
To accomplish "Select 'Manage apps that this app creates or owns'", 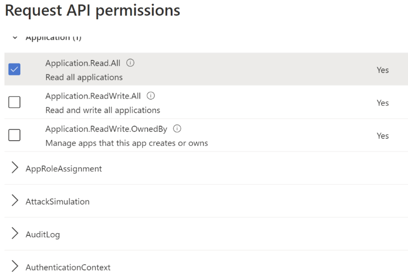I will click(x=127, y=143).
